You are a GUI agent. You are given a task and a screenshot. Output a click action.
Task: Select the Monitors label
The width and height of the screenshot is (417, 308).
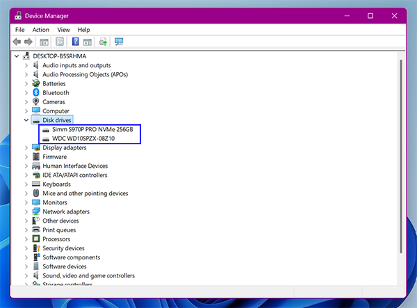pyautogui.click(x=55, y=203)
